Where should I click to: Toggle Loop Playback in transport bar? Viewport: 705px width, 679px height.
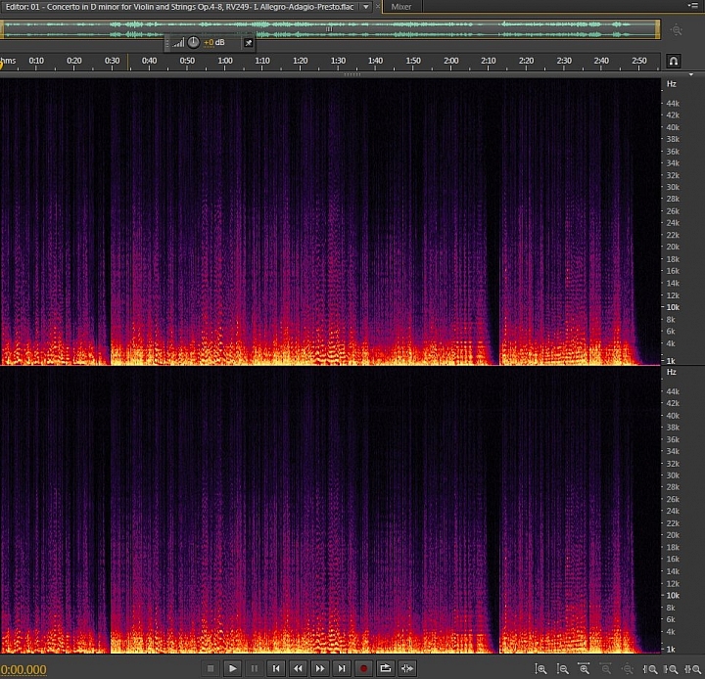[x=386, y=668]
